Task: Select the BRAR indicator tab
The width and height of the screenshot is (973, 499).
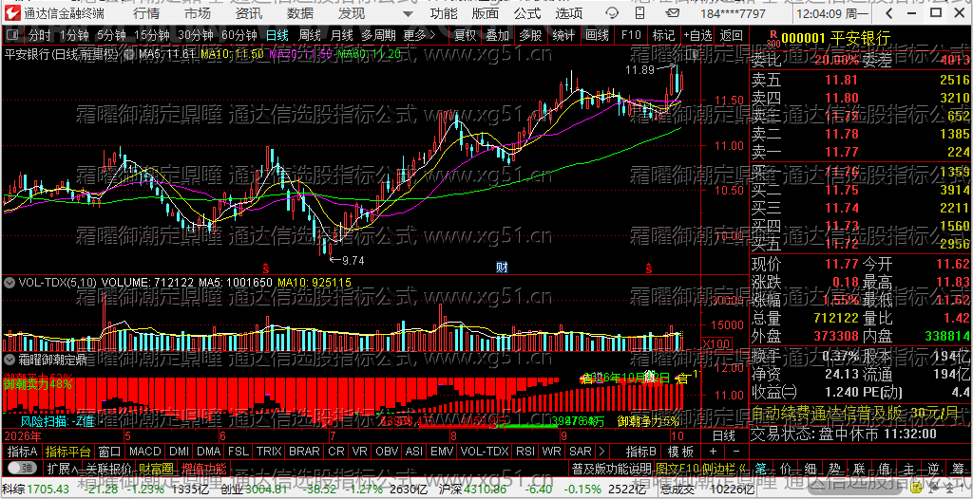Action: point(305,452)
